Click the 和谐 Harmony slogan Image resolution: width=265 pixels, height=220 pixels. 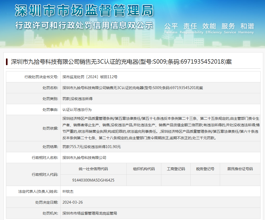click(x=246, y=28)
